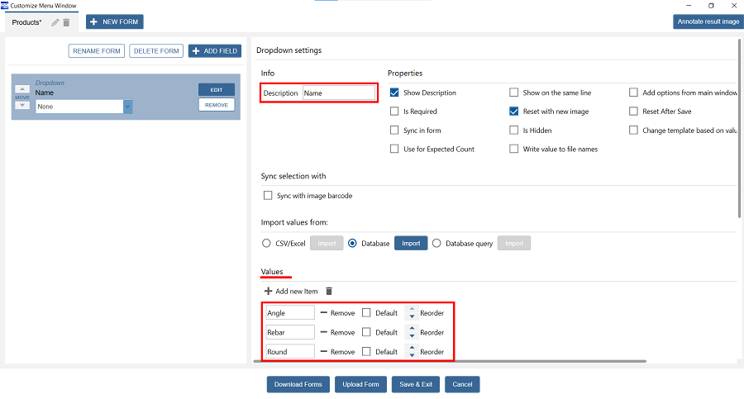Select the CSV/Excel import radio button
744x399 pixels.
point(266,244)
